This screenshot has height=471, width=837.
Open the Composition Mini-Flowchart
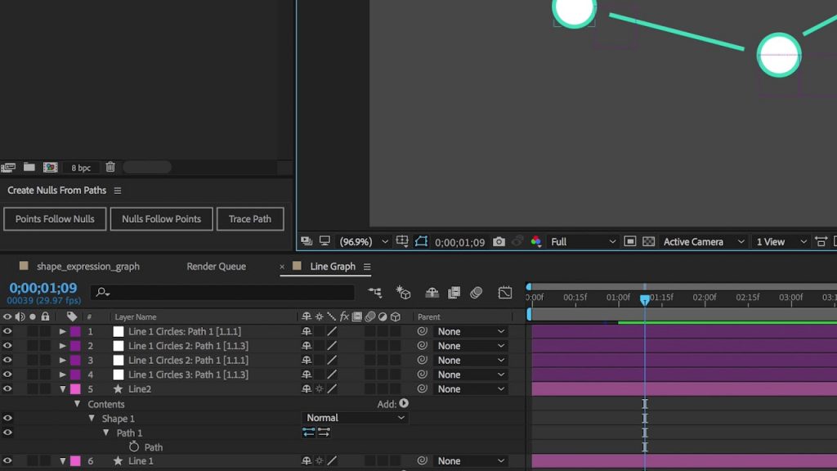tap(374, 293)
